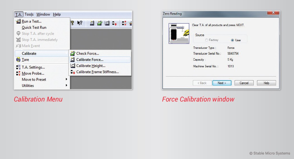294x159 pixels.
Task: Select the User source radio button
Action: (x=233, y=40)
